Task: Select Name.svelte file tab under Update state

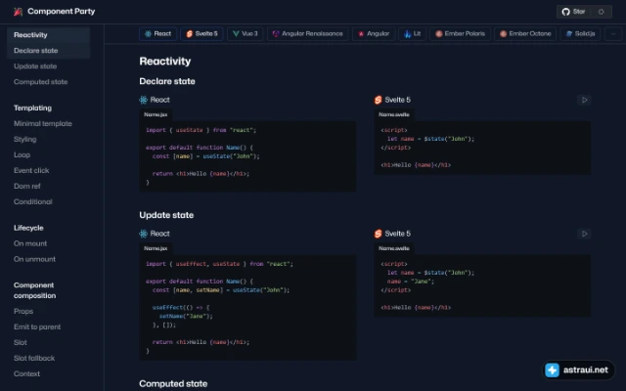Action: point(394,248)
